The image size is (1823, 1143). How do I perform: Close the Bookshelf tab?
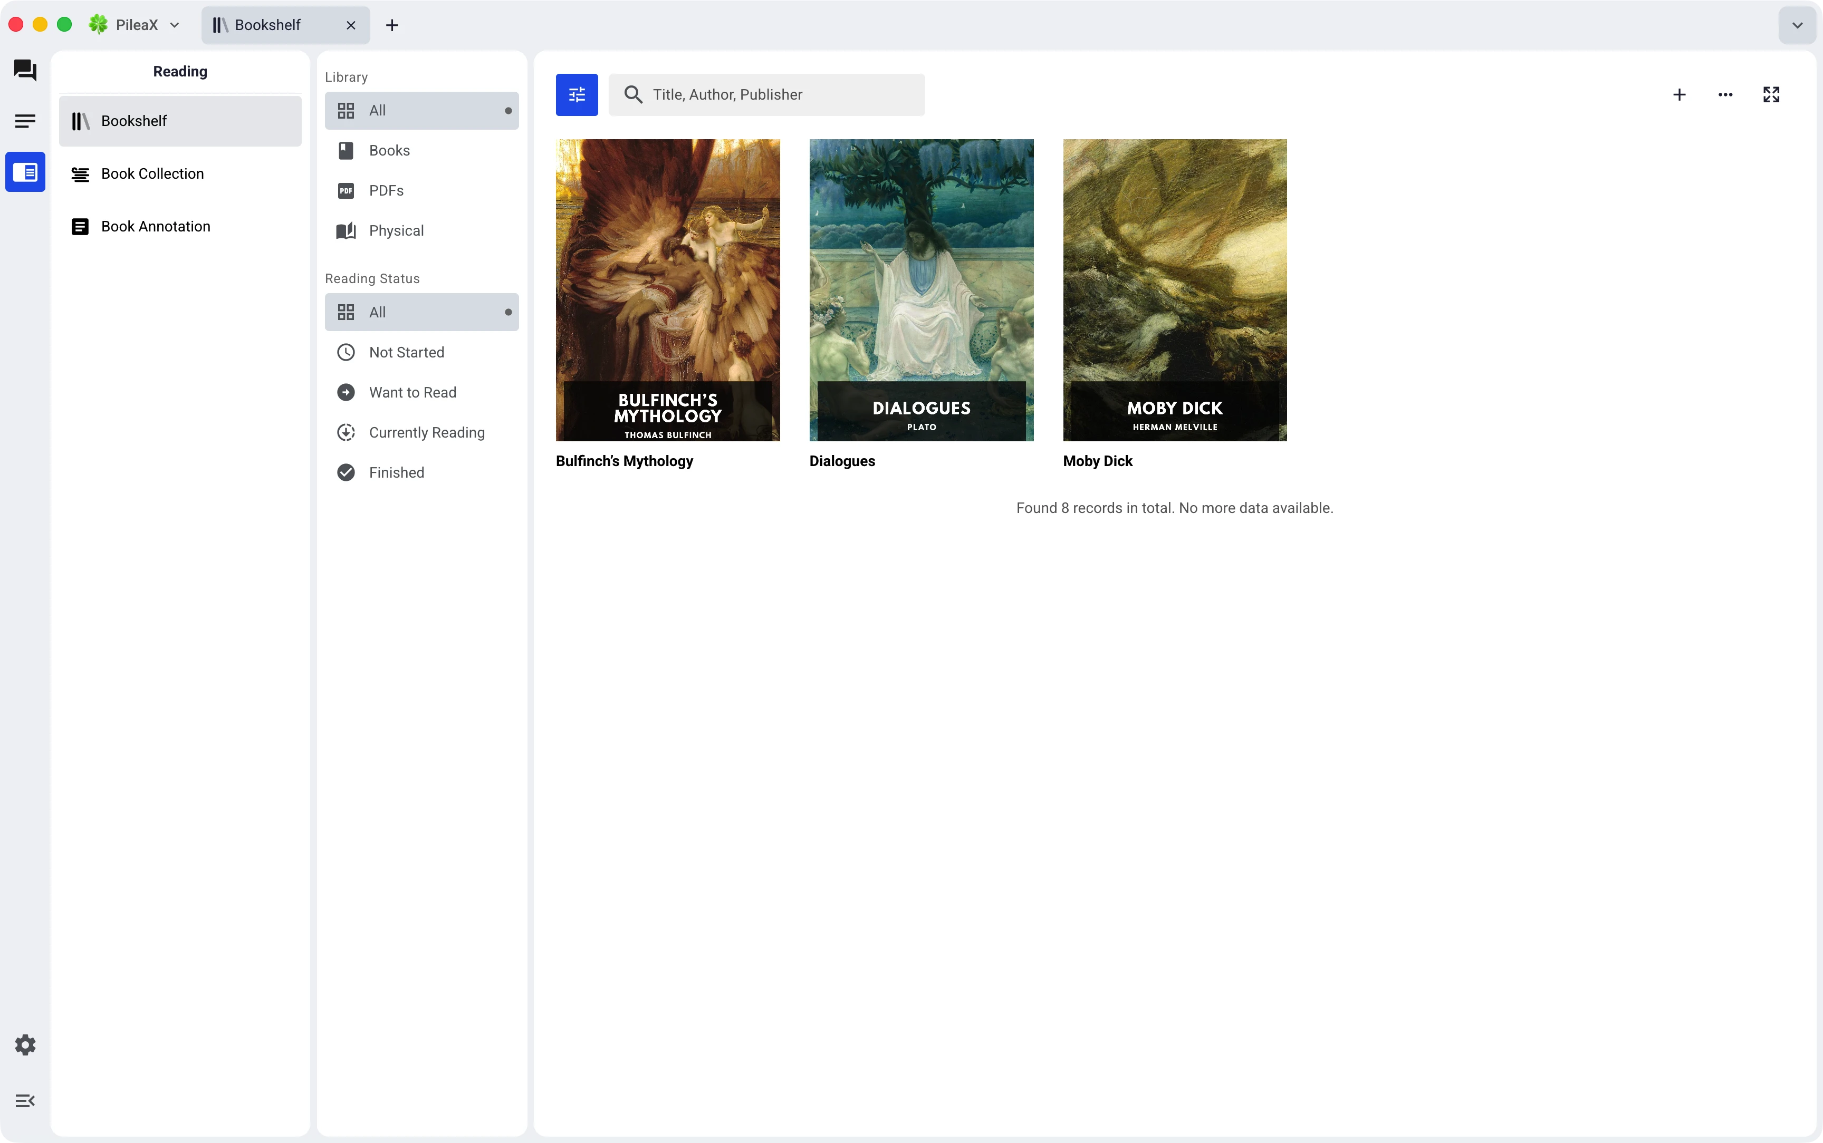(351, 25)
